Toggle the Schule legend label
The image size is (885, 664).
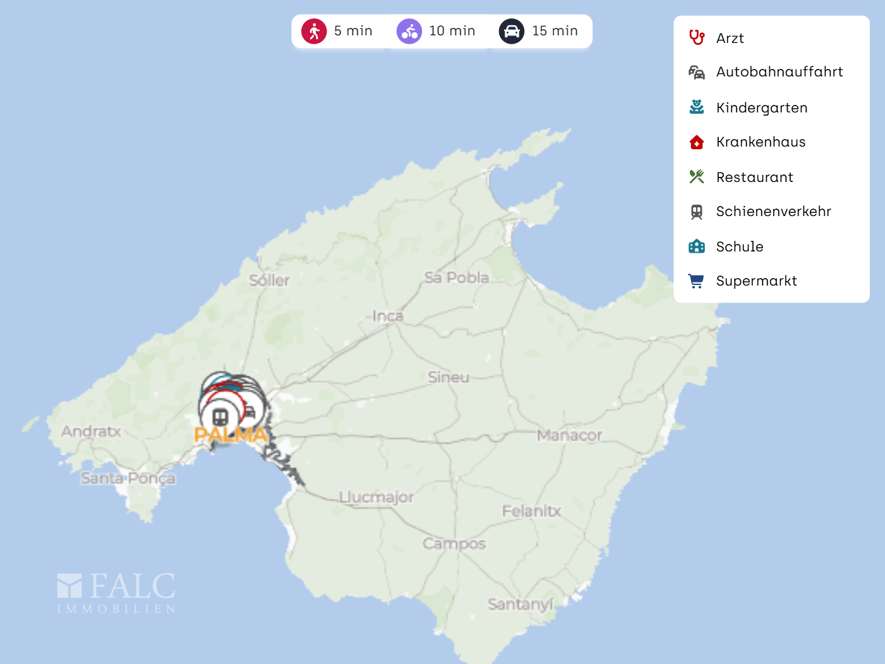pyautogui.click(x=740, y=246)
